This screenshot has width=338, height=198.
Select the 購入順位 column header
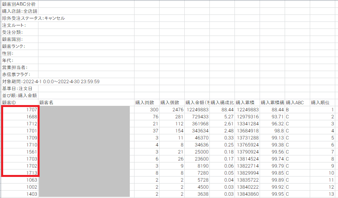pos(322,103)
